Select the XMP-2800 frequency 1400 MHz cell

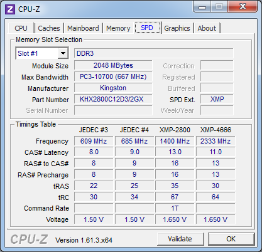[175, 141]
